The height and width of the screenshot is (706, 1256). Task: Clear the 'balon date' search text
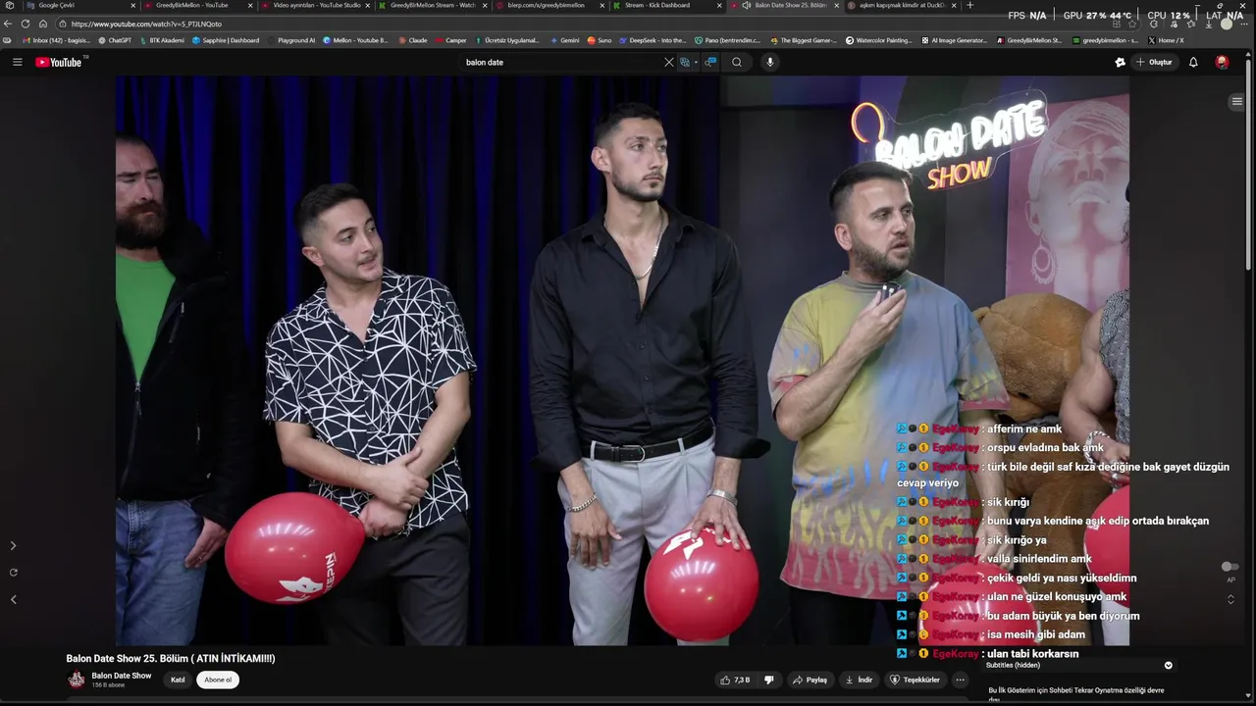pyautogui.click(x=669, y=62)
